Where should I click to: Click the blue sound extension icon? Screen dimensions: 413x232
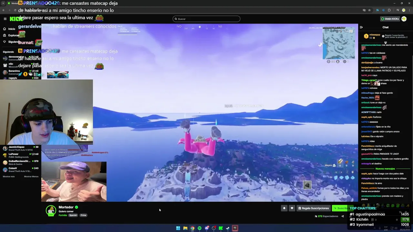click(383, 10)
